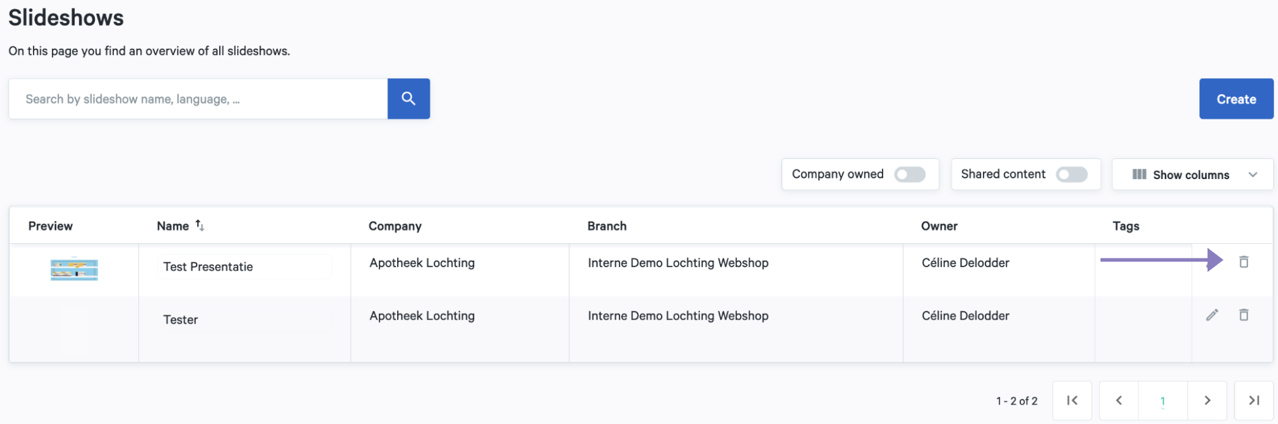Turn on the Shared content switch
This screenshot has width=1278, height=424.
click(x=1072, y=175)
